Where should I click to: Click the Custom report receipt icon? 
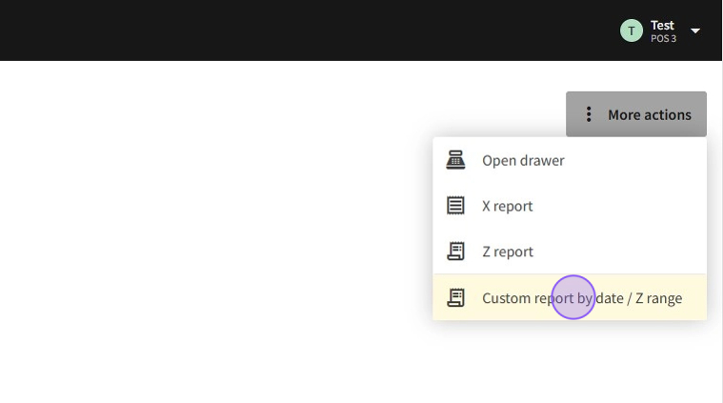[x=455, y=298]
